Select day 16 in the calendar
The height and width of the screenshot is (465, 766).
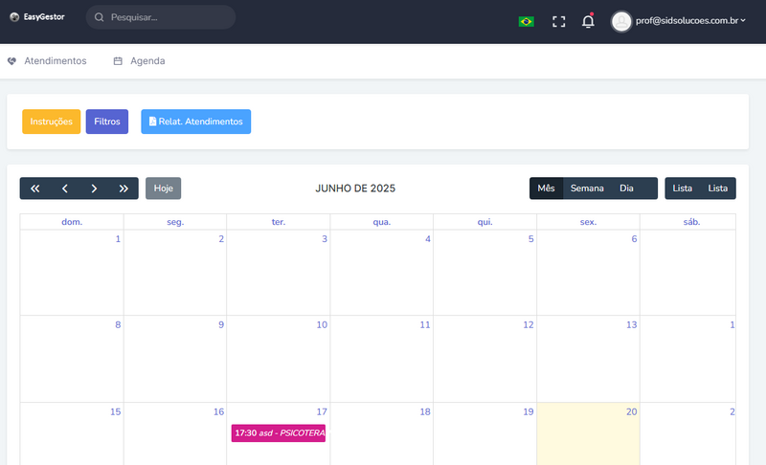pyautogui.click(x=219, y=411)
